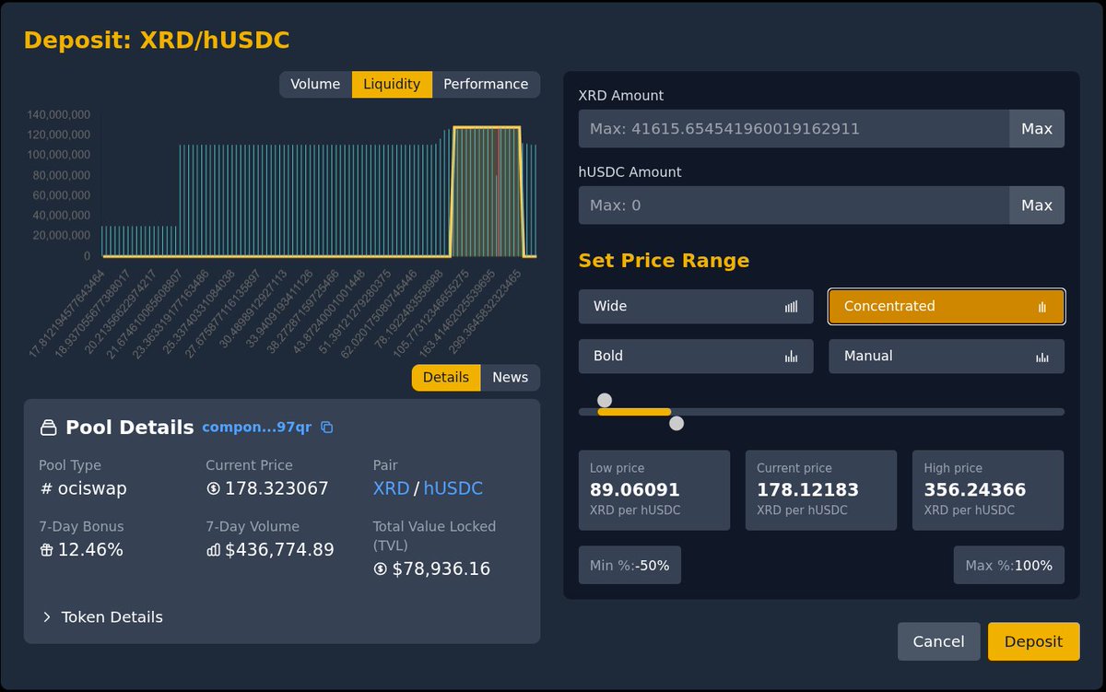1106x692 pixels.
Task: Click the Max % 100% field
Action: [x=1009, y=565]
